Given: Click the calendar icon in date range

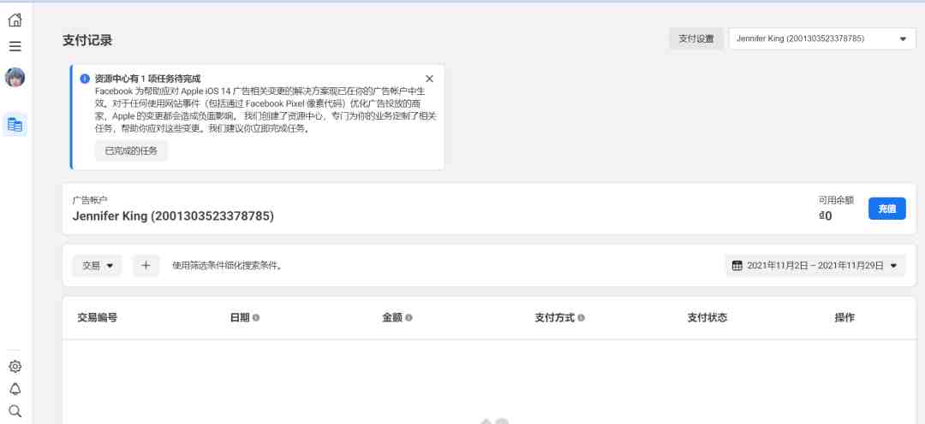Looking at the screenshot, I should [x=737, y=266].
